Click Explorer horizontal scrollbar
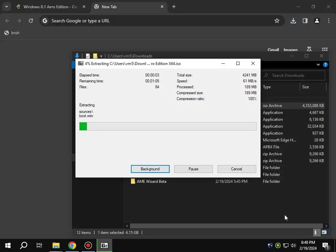This screenshot has height=252, width=336. [226, 226]
